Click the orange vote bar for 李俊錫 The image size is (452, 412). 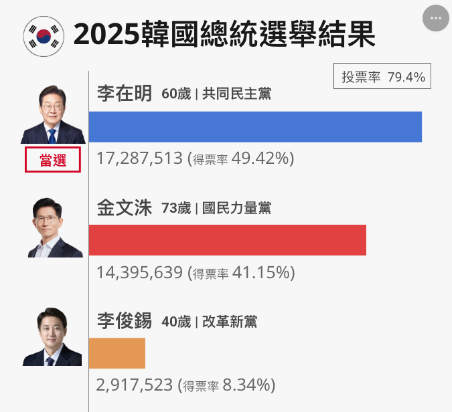[117, 353]
